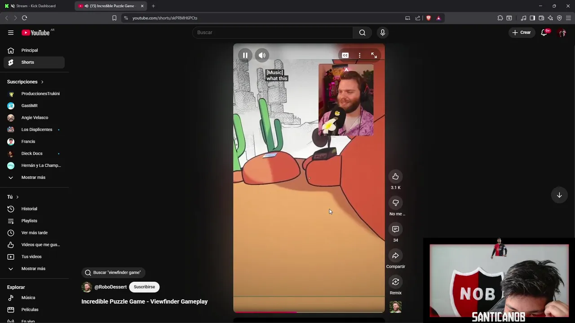This screenshot has height=323, width=575.
Task: Open the music playlist icon in toolbar
Action: [x=523, y=18]
